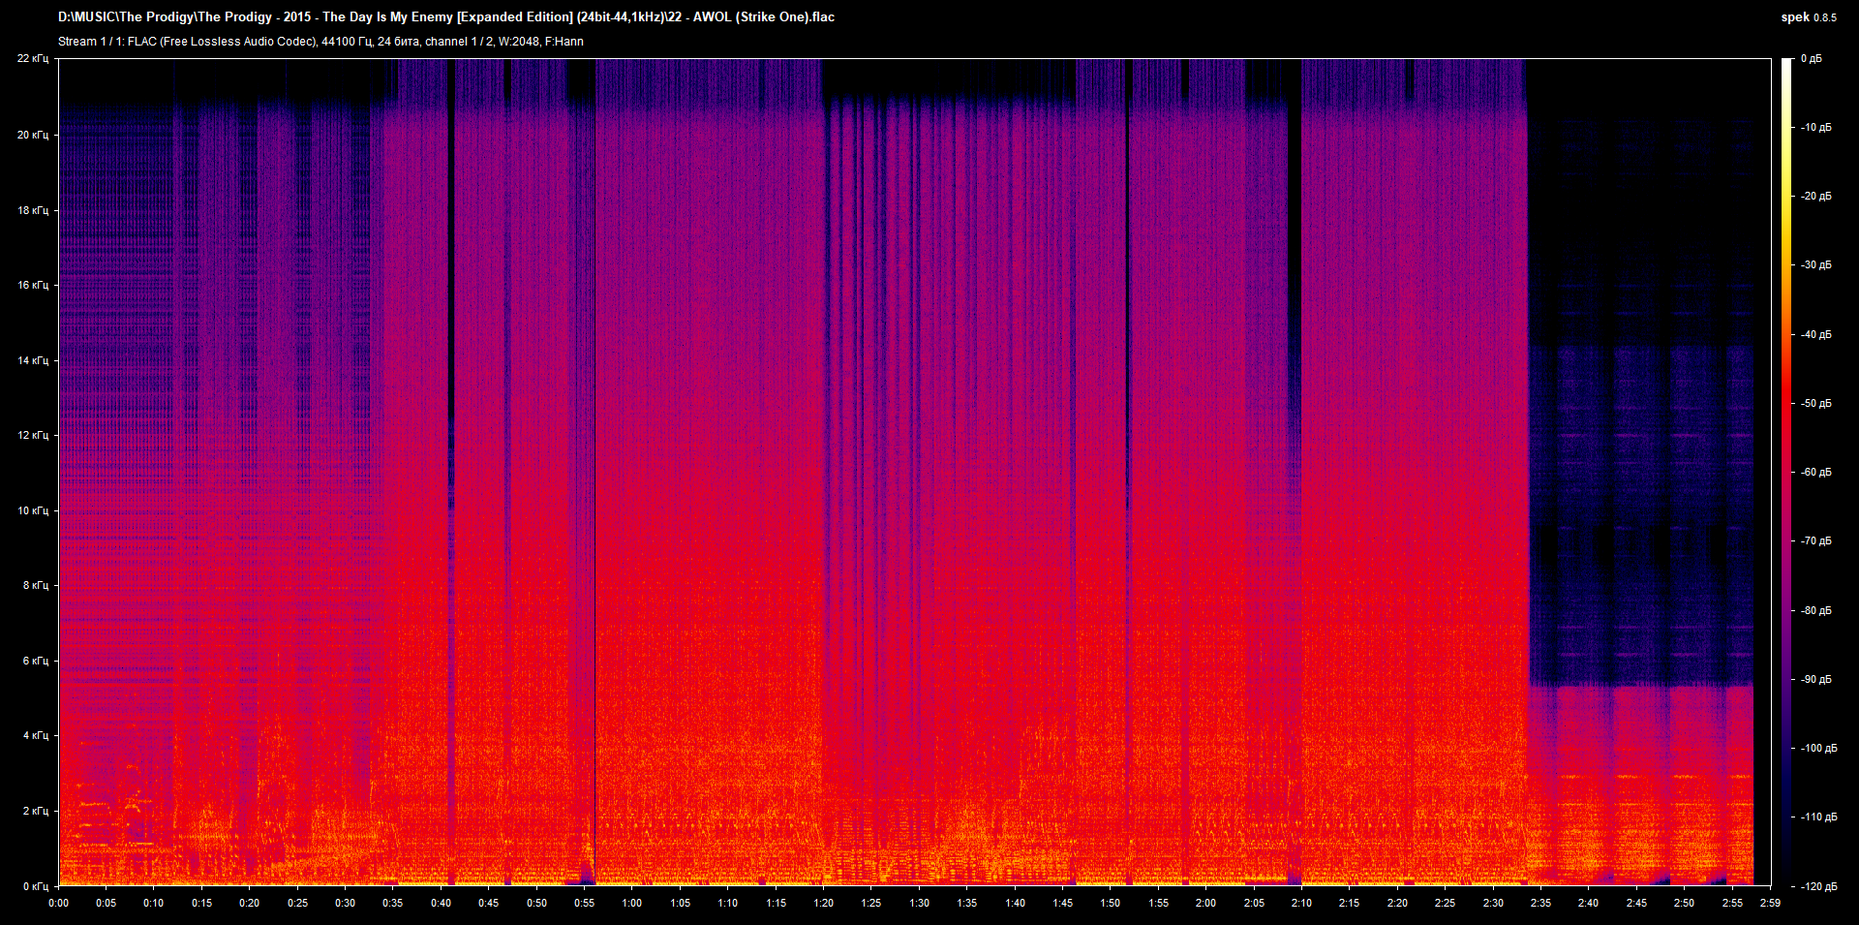Click the AWOL (Strike One).flac file path title
Viewport: 1859px width, 925px height.
(x=445, y=16)
